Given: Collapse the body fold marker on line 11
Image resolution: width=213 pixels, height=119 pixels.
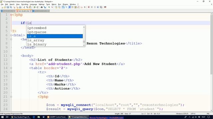Looking at the screenshot, I should 11,56.
